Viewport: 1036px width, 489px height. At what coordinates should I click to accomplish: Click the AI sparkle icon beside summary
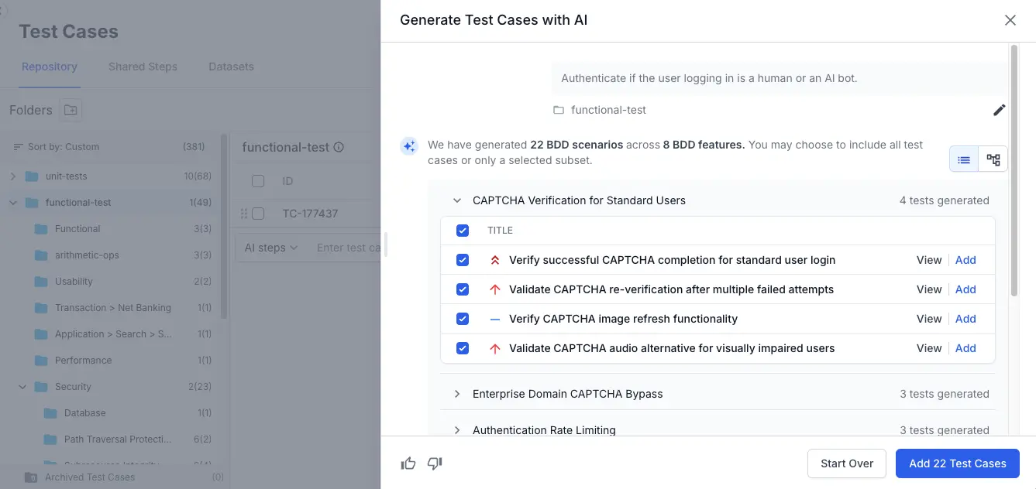point(409,145)
